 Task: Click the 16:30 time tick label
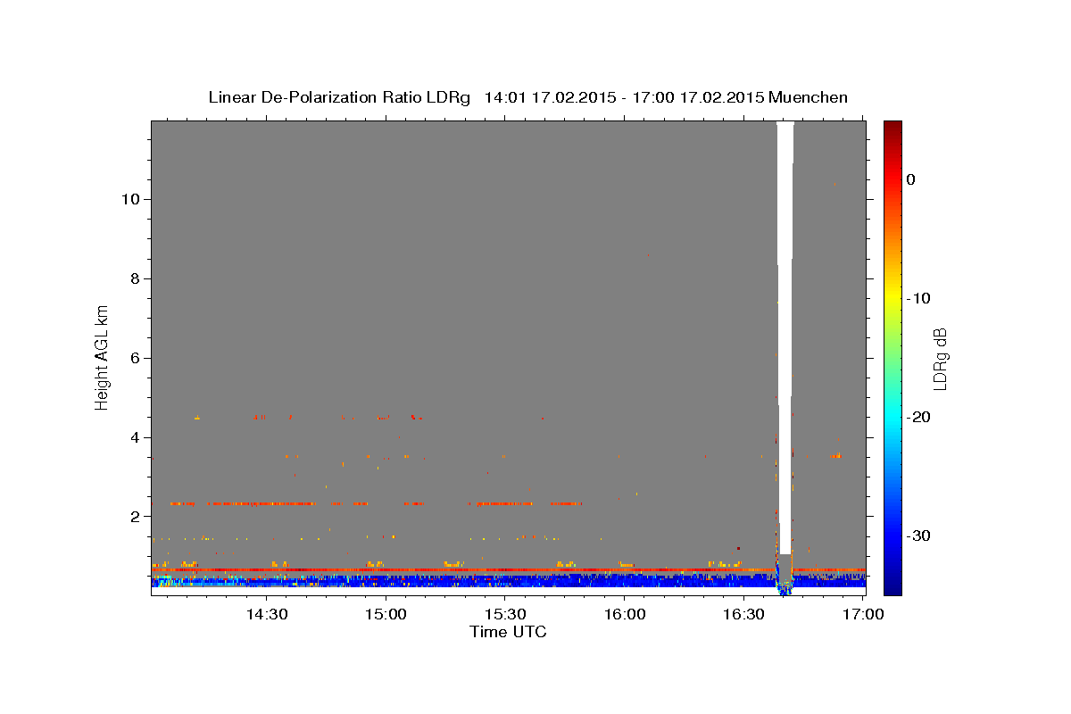(744, 615)
